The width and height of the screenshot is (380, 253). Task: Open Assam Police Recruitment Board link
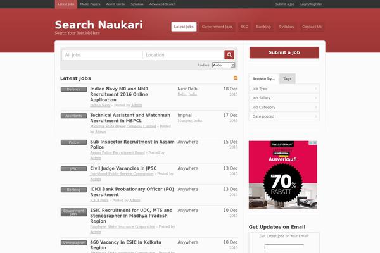click(118, 152)
